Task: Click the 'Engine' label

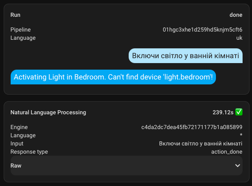Action: coord(19,127)
